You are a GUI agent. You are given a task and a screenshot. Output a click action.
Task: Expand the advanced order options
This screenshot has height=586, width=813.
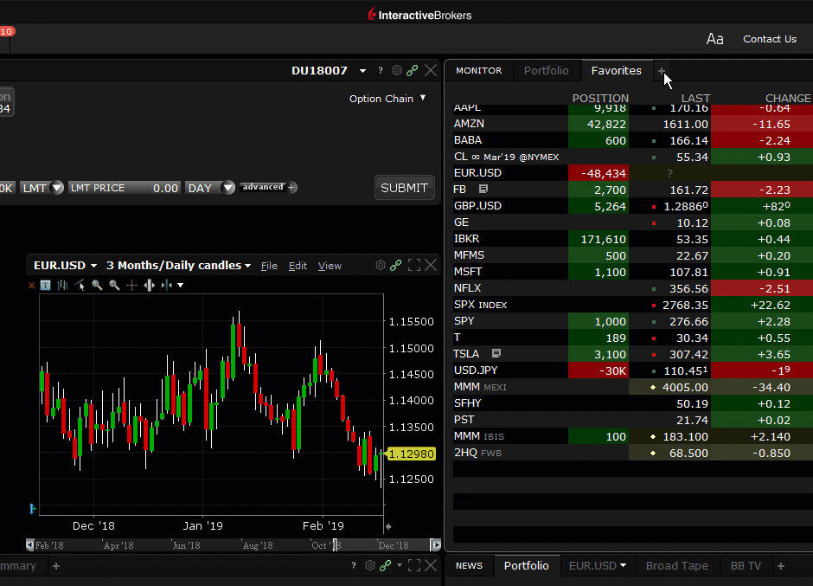[x=268, y=187]
